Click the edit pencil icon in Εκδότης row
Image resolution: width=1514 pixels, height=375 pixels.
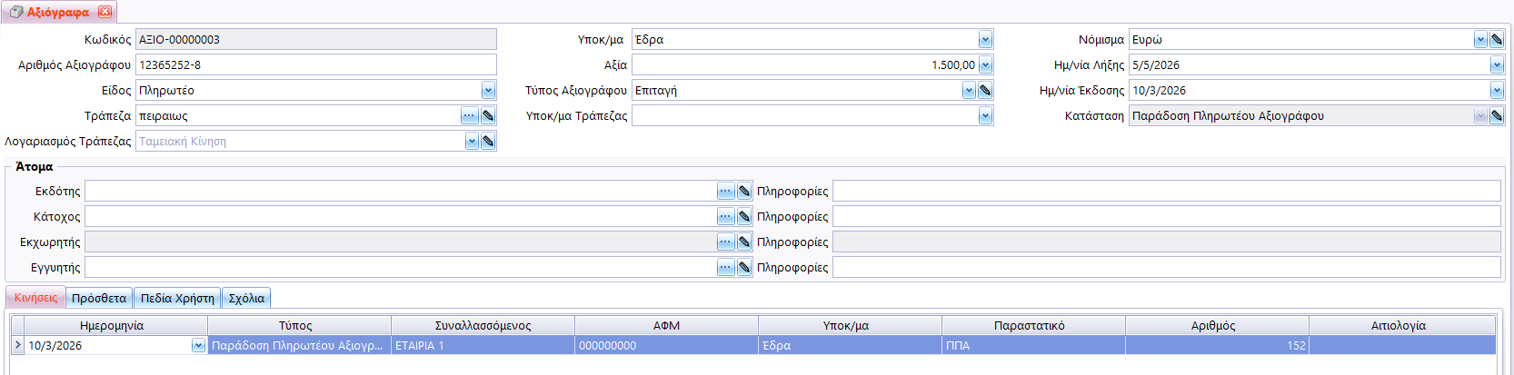(x=744, y=192)
